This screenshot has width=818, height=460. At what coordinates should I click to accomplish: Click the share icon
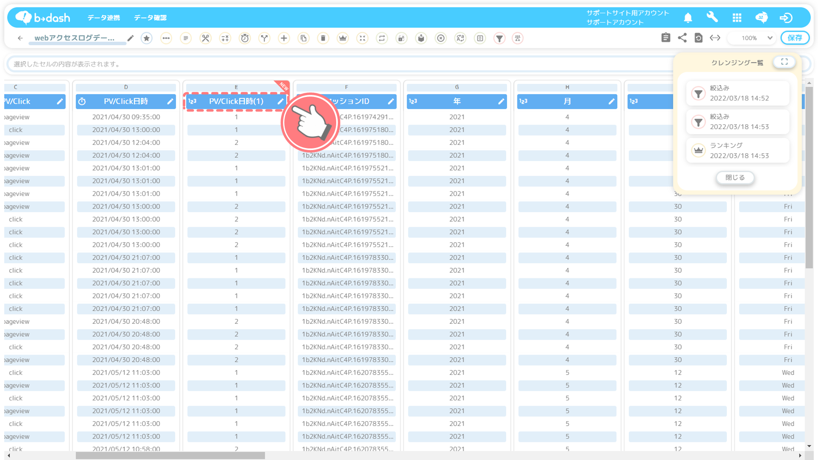click(682, 38)
